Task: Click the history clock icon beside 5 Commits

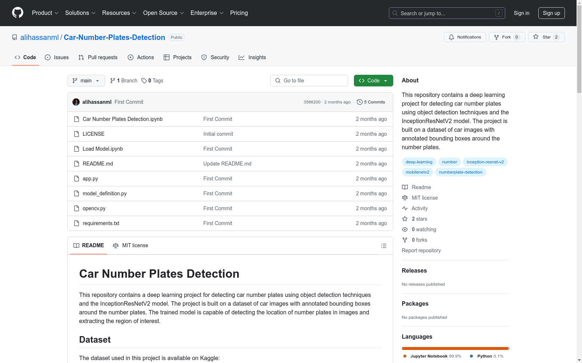Action: pos(360,102)
